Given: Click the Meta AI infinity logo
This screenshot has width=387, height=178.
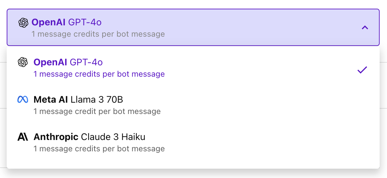Looking at the screenshot, I should (x=23, y=99).
